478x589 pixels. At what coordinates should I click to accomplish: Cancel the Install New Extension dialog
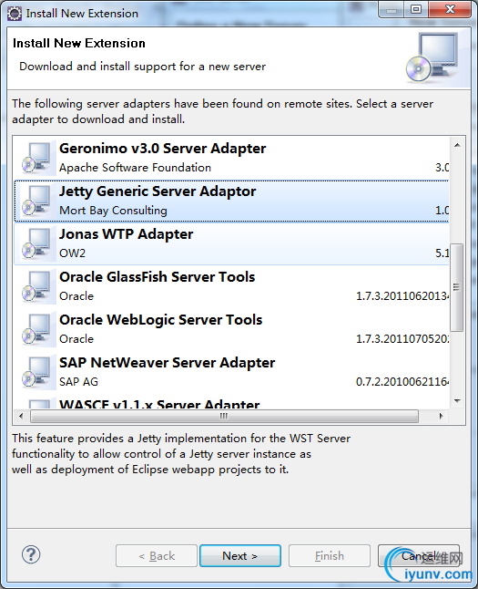click(418, 555)
